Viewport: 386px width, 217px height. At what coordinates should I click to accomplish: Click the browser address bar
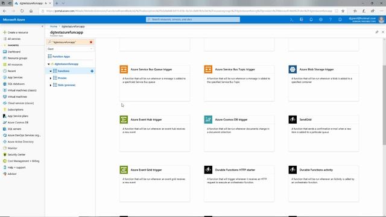coord(189,11)
